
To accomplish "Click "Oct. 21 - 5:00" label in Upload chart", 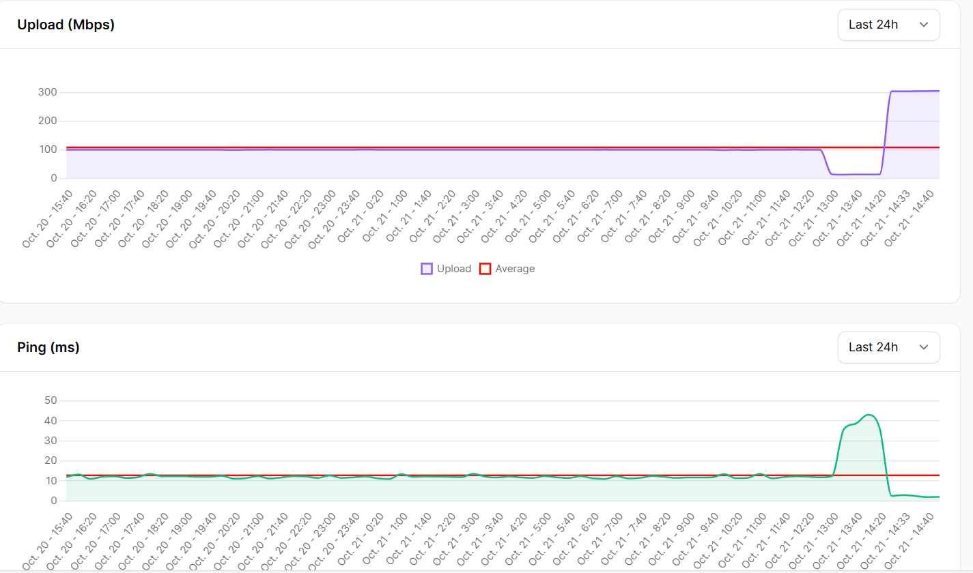I will coord(527,214).
